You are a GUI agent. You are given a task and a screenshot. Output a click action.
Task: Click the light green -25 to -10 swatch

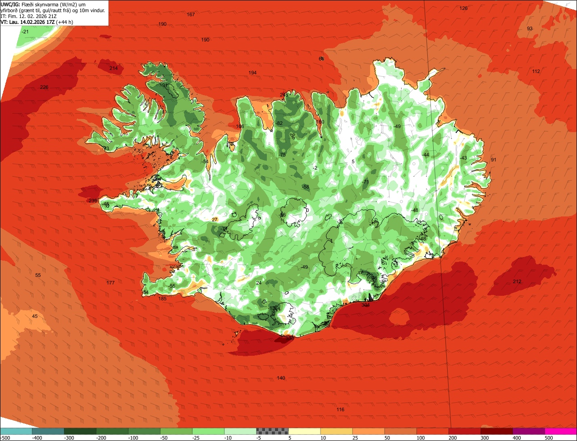pyautogui.click(x=208, y=431)
